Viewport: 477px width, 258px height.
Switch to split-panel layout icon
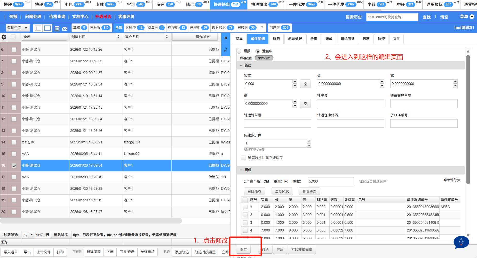click(x=38, y=28)
